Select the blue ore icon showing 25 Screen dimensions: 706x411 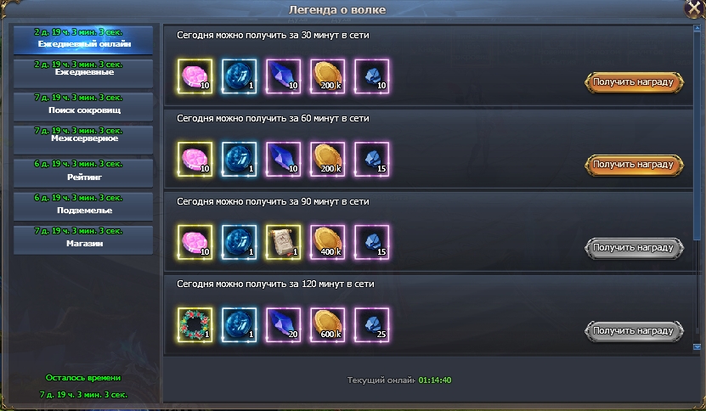tap(371, 325)
